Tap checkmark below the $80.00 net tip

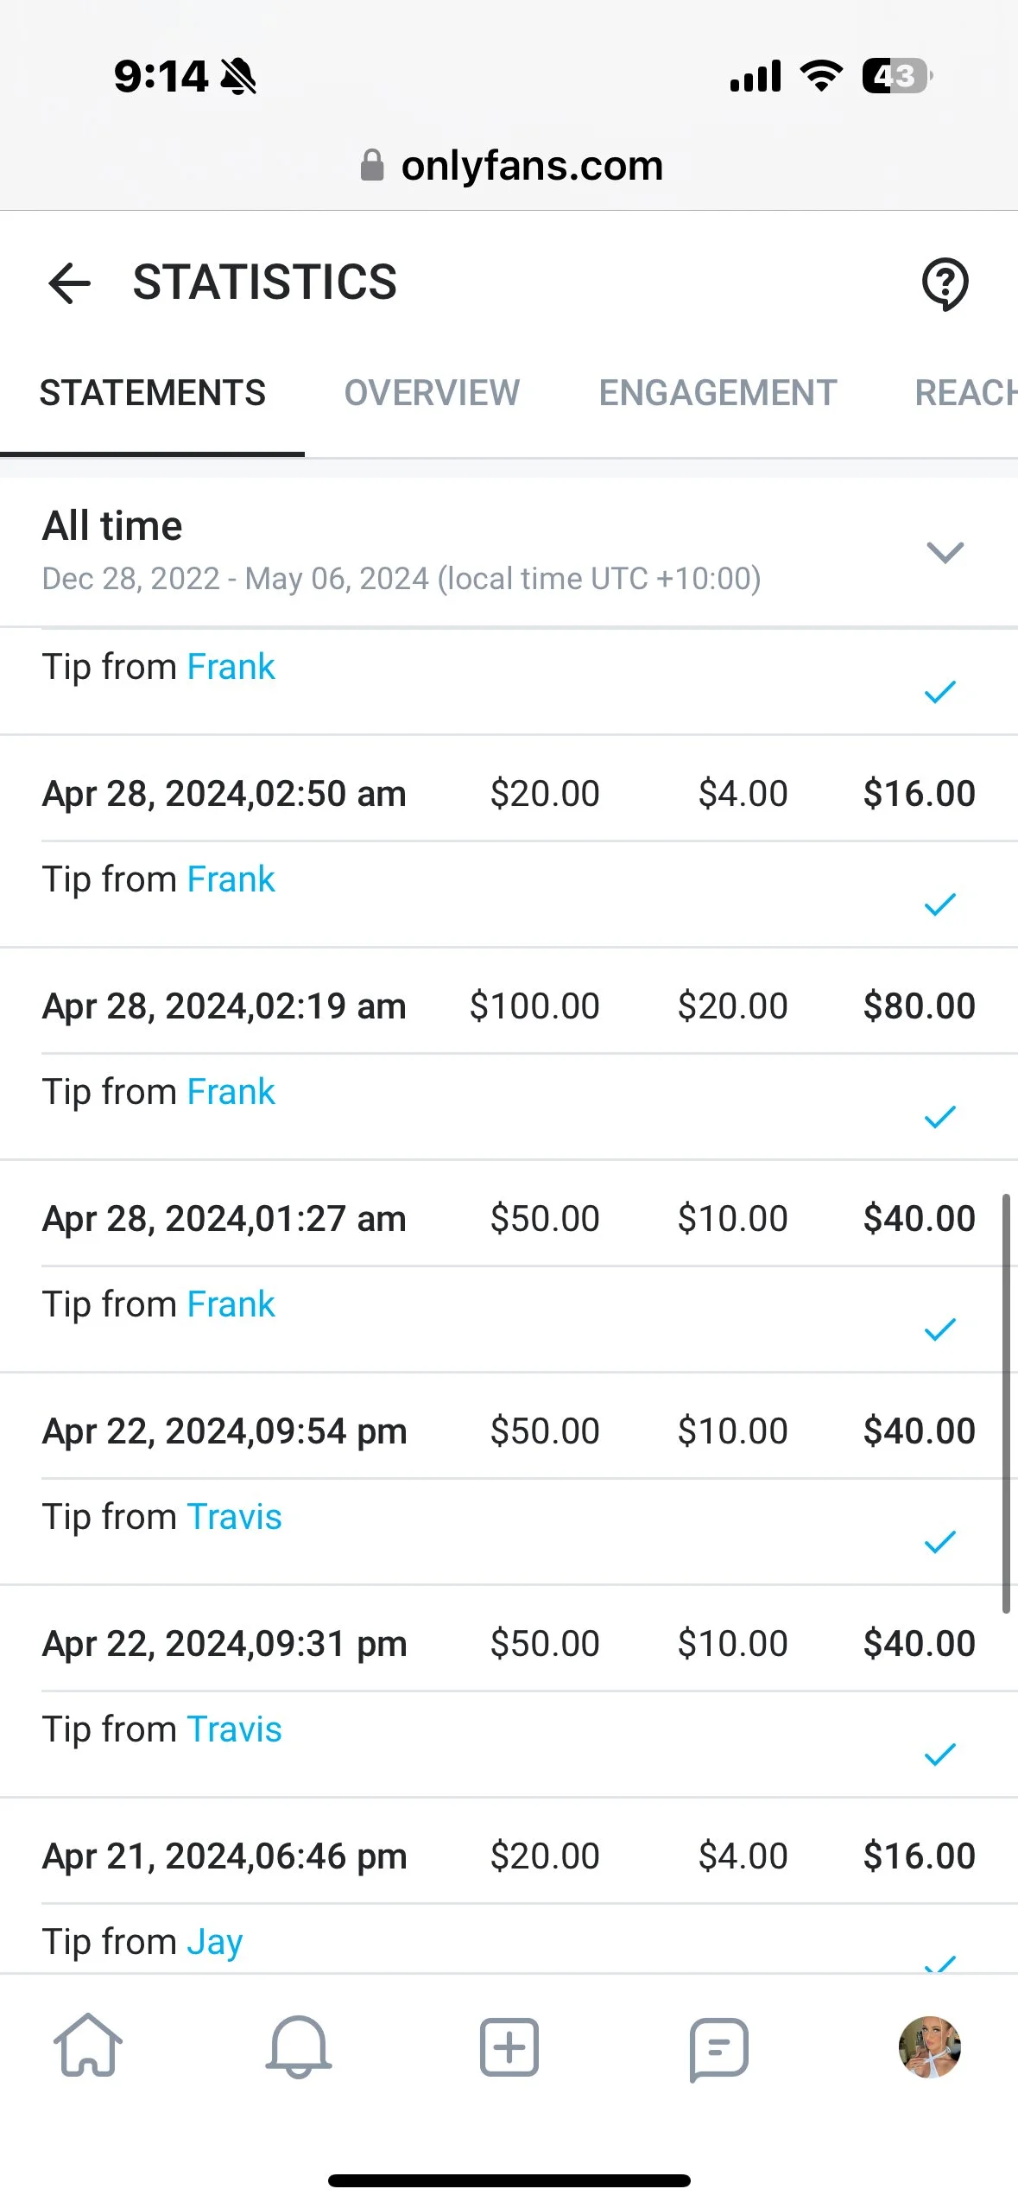pyautogui.click(x=939, y=1117)
